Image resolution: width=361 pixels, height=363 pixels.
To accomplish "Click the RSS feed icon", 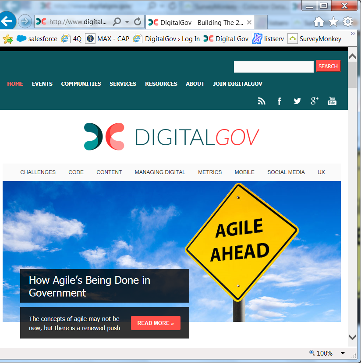I will coord(262,101).
